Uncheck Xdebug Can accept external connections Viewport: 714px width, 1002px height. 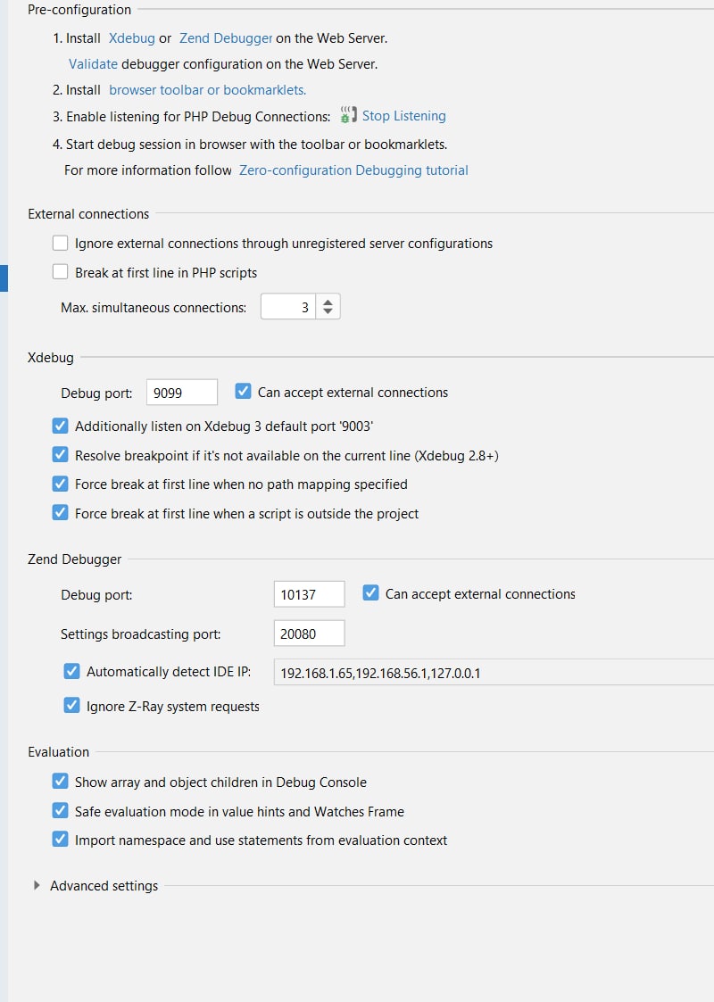(x=243, y=392)
